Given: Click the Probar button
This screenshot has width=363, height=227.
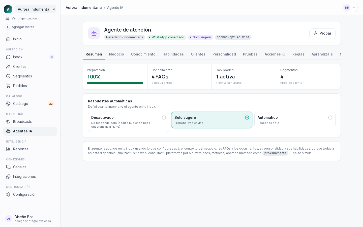Looking at the screenshot, I should pyautogui.click(x=322, y=33).
